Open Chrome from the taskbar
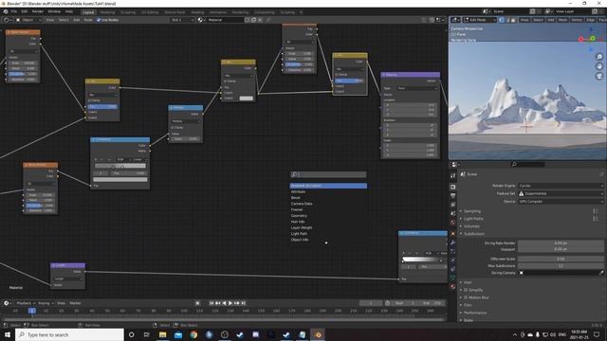 tap(193, 334)
